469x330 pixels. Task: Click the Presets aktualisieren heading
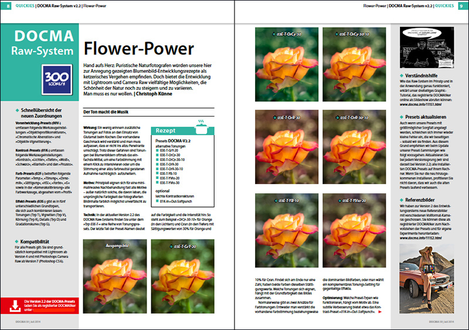[426, 117]
